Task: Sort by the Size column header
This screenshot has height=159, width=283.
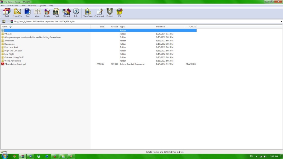Action: point(98,26)
